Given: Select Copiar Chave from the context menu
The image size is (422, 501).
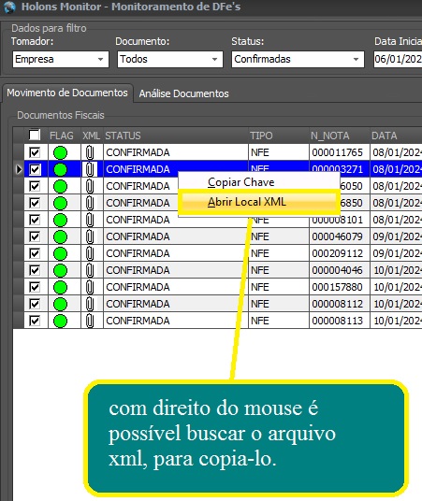Looking at the screenshot, I should 258,182.
